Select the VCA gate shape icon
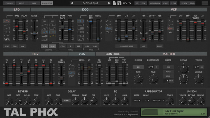This screenshot has height=118, width=210. (72, 69)
